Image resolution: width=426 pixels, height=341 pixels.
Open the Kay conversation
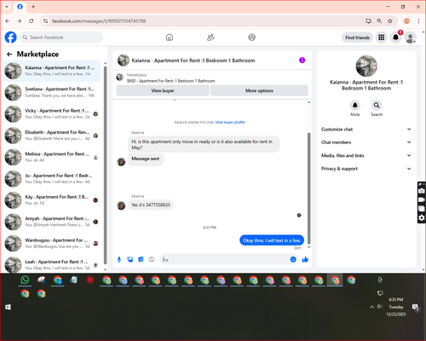tap(52, 200)
